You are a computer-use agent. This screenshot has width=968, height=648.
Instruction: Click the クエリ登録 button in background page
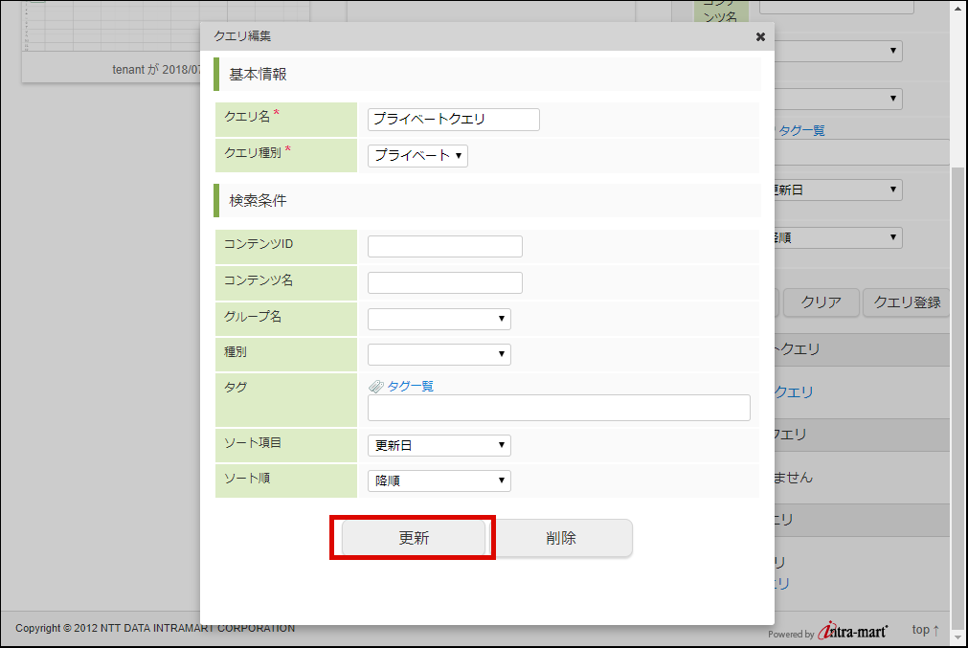click(x=907, y=302)
